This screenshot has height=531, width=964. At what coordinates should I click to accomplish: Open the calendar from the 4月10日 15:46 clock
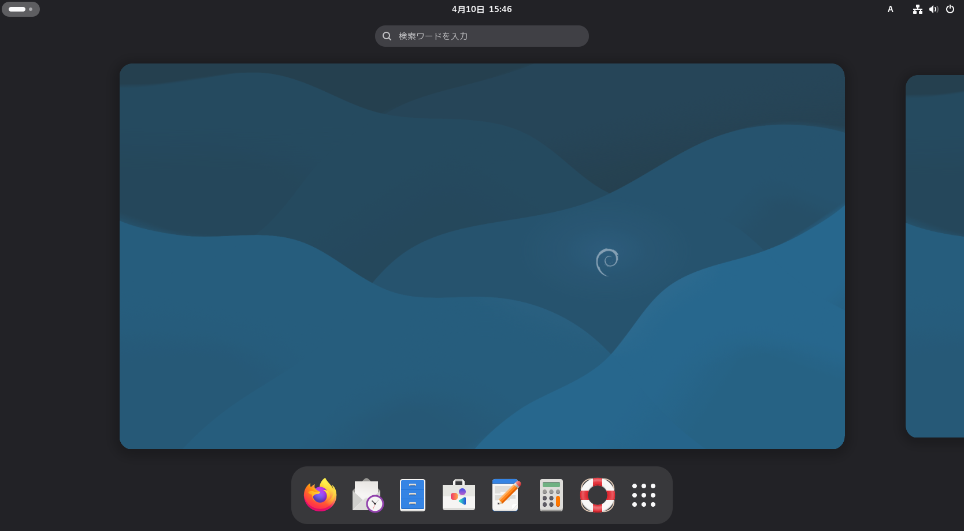(x=481, y=9)
